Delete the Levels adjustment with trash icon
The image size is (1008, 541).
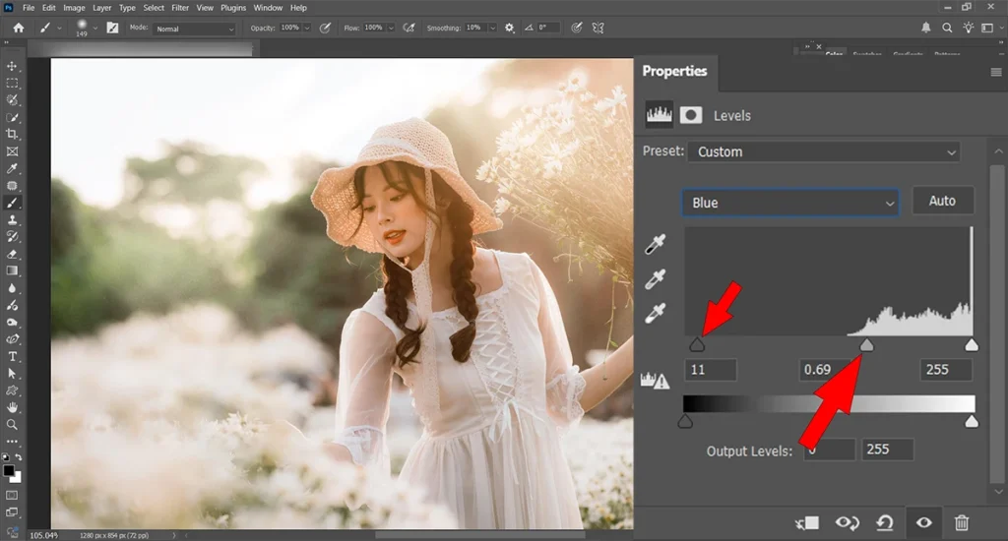962,522
